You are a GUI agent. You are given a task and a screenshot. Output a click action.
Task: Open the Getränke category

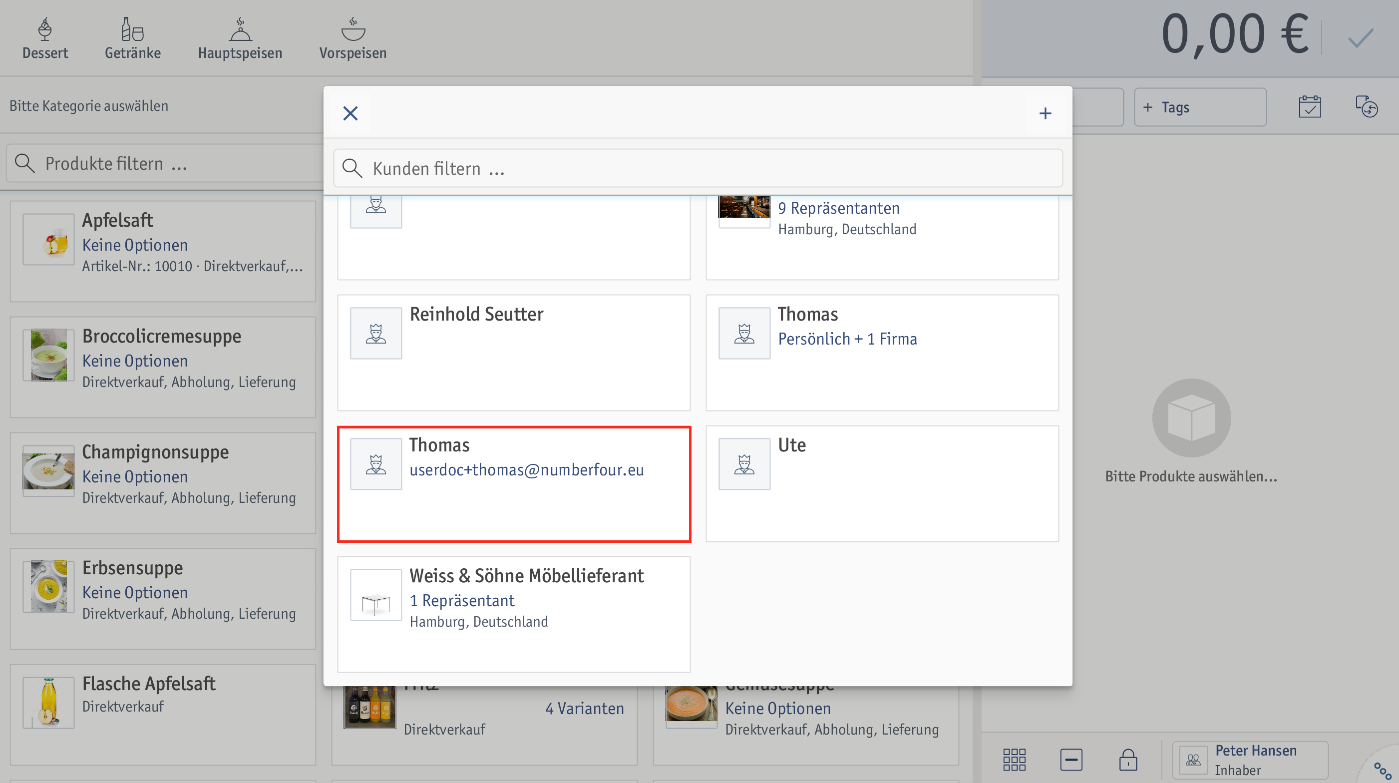pyautogui.click(x=132, y=38)
